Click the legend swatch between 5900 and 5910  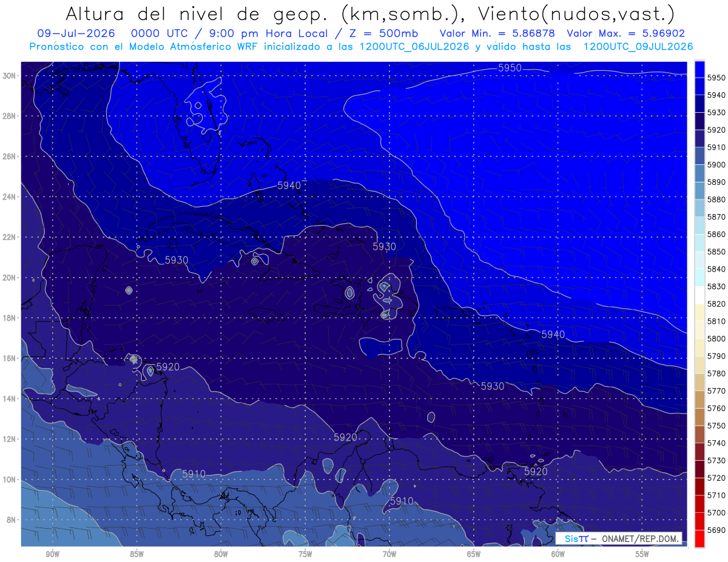[x=699, y=156]
